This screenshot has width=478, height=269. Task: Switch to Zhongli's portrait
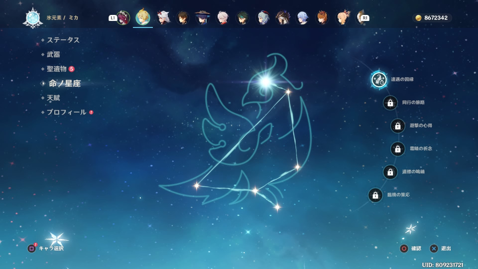(183, 18)
